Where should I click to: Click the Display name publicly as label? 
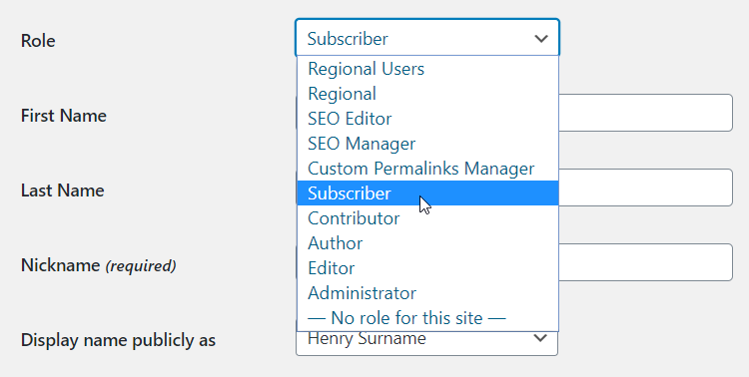(118, 340)
